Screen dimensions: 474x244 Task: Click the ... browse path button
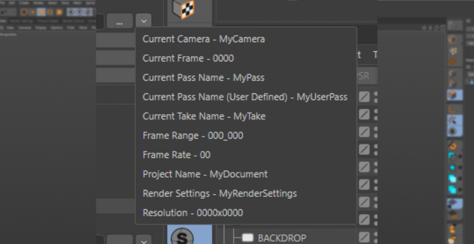[119, 21]
